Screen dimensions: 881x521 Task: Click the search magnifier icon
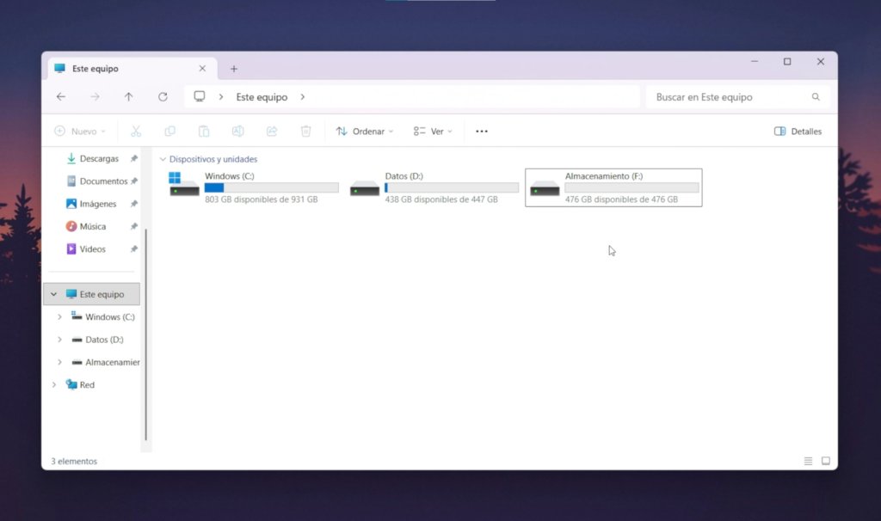point(816,97)
